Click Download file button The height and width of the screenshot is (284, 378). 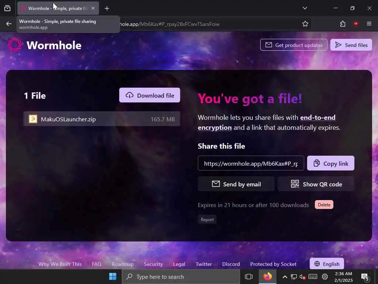[150, 95]
